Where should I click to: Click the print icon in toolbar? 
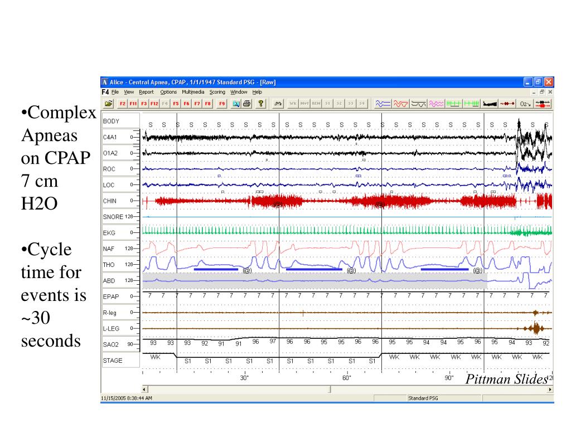(x=247, y=104)
